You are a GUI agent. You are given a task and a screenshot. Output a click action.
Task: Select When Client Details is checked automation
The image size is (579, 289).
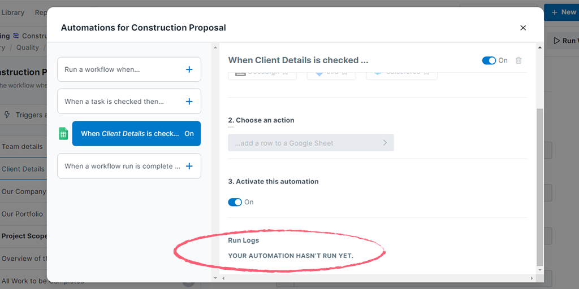pyautogui.click(x=137, y=133)
